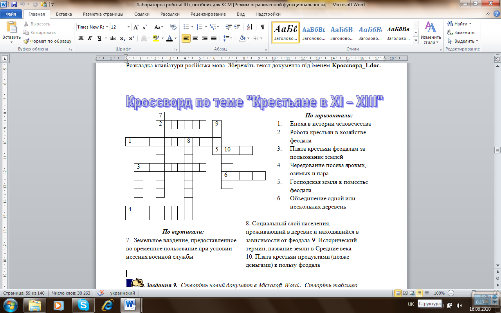Open the Word Help question-mark icon

coord(496,14)
